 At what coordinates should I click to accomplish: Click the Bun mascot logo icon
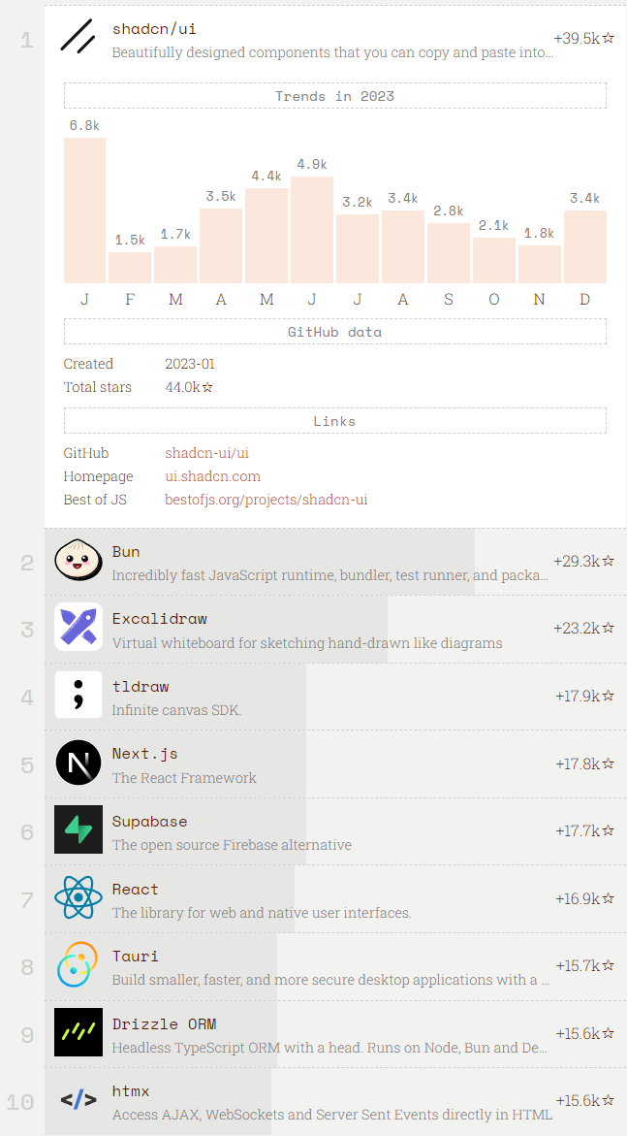(78, 563)
